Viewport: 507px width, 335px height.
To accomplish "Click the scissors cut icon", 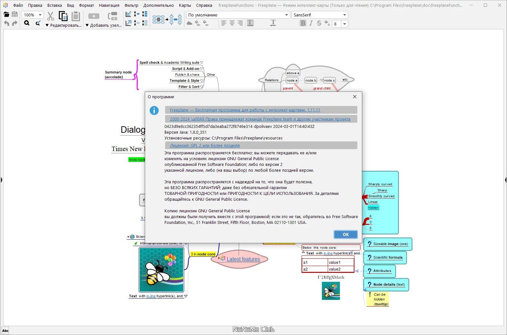I will pyautogui.click(x=50, y=16).
